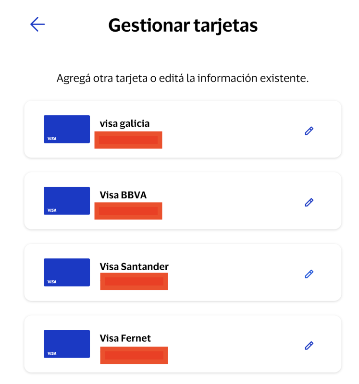Click the "visa galicia" card name
This screenshot has height=384, width=359.
coord(124,123)
